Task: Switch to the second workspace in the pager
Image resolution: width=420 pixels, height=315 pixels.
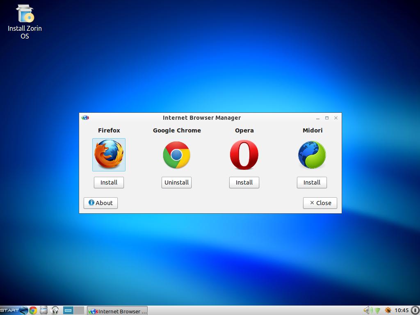Action: click(79, 310)
